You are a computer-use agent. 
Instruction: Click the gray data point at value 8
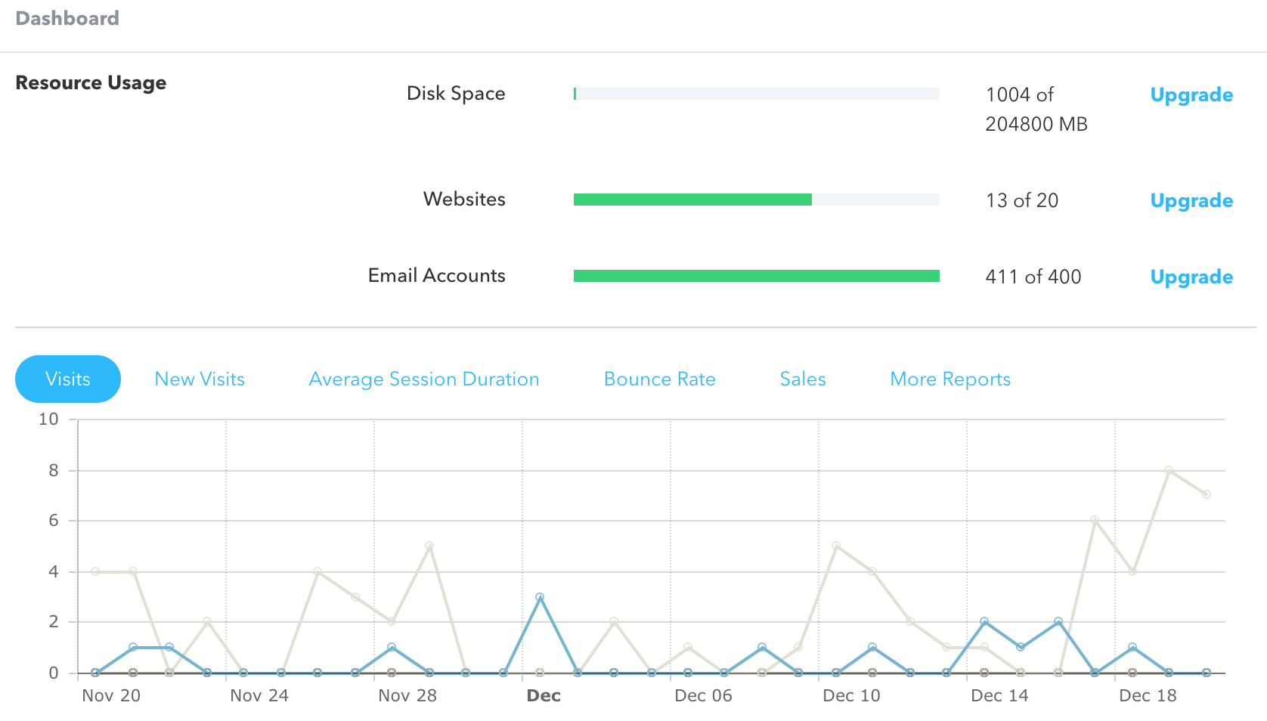click(x=1169, y=470)
